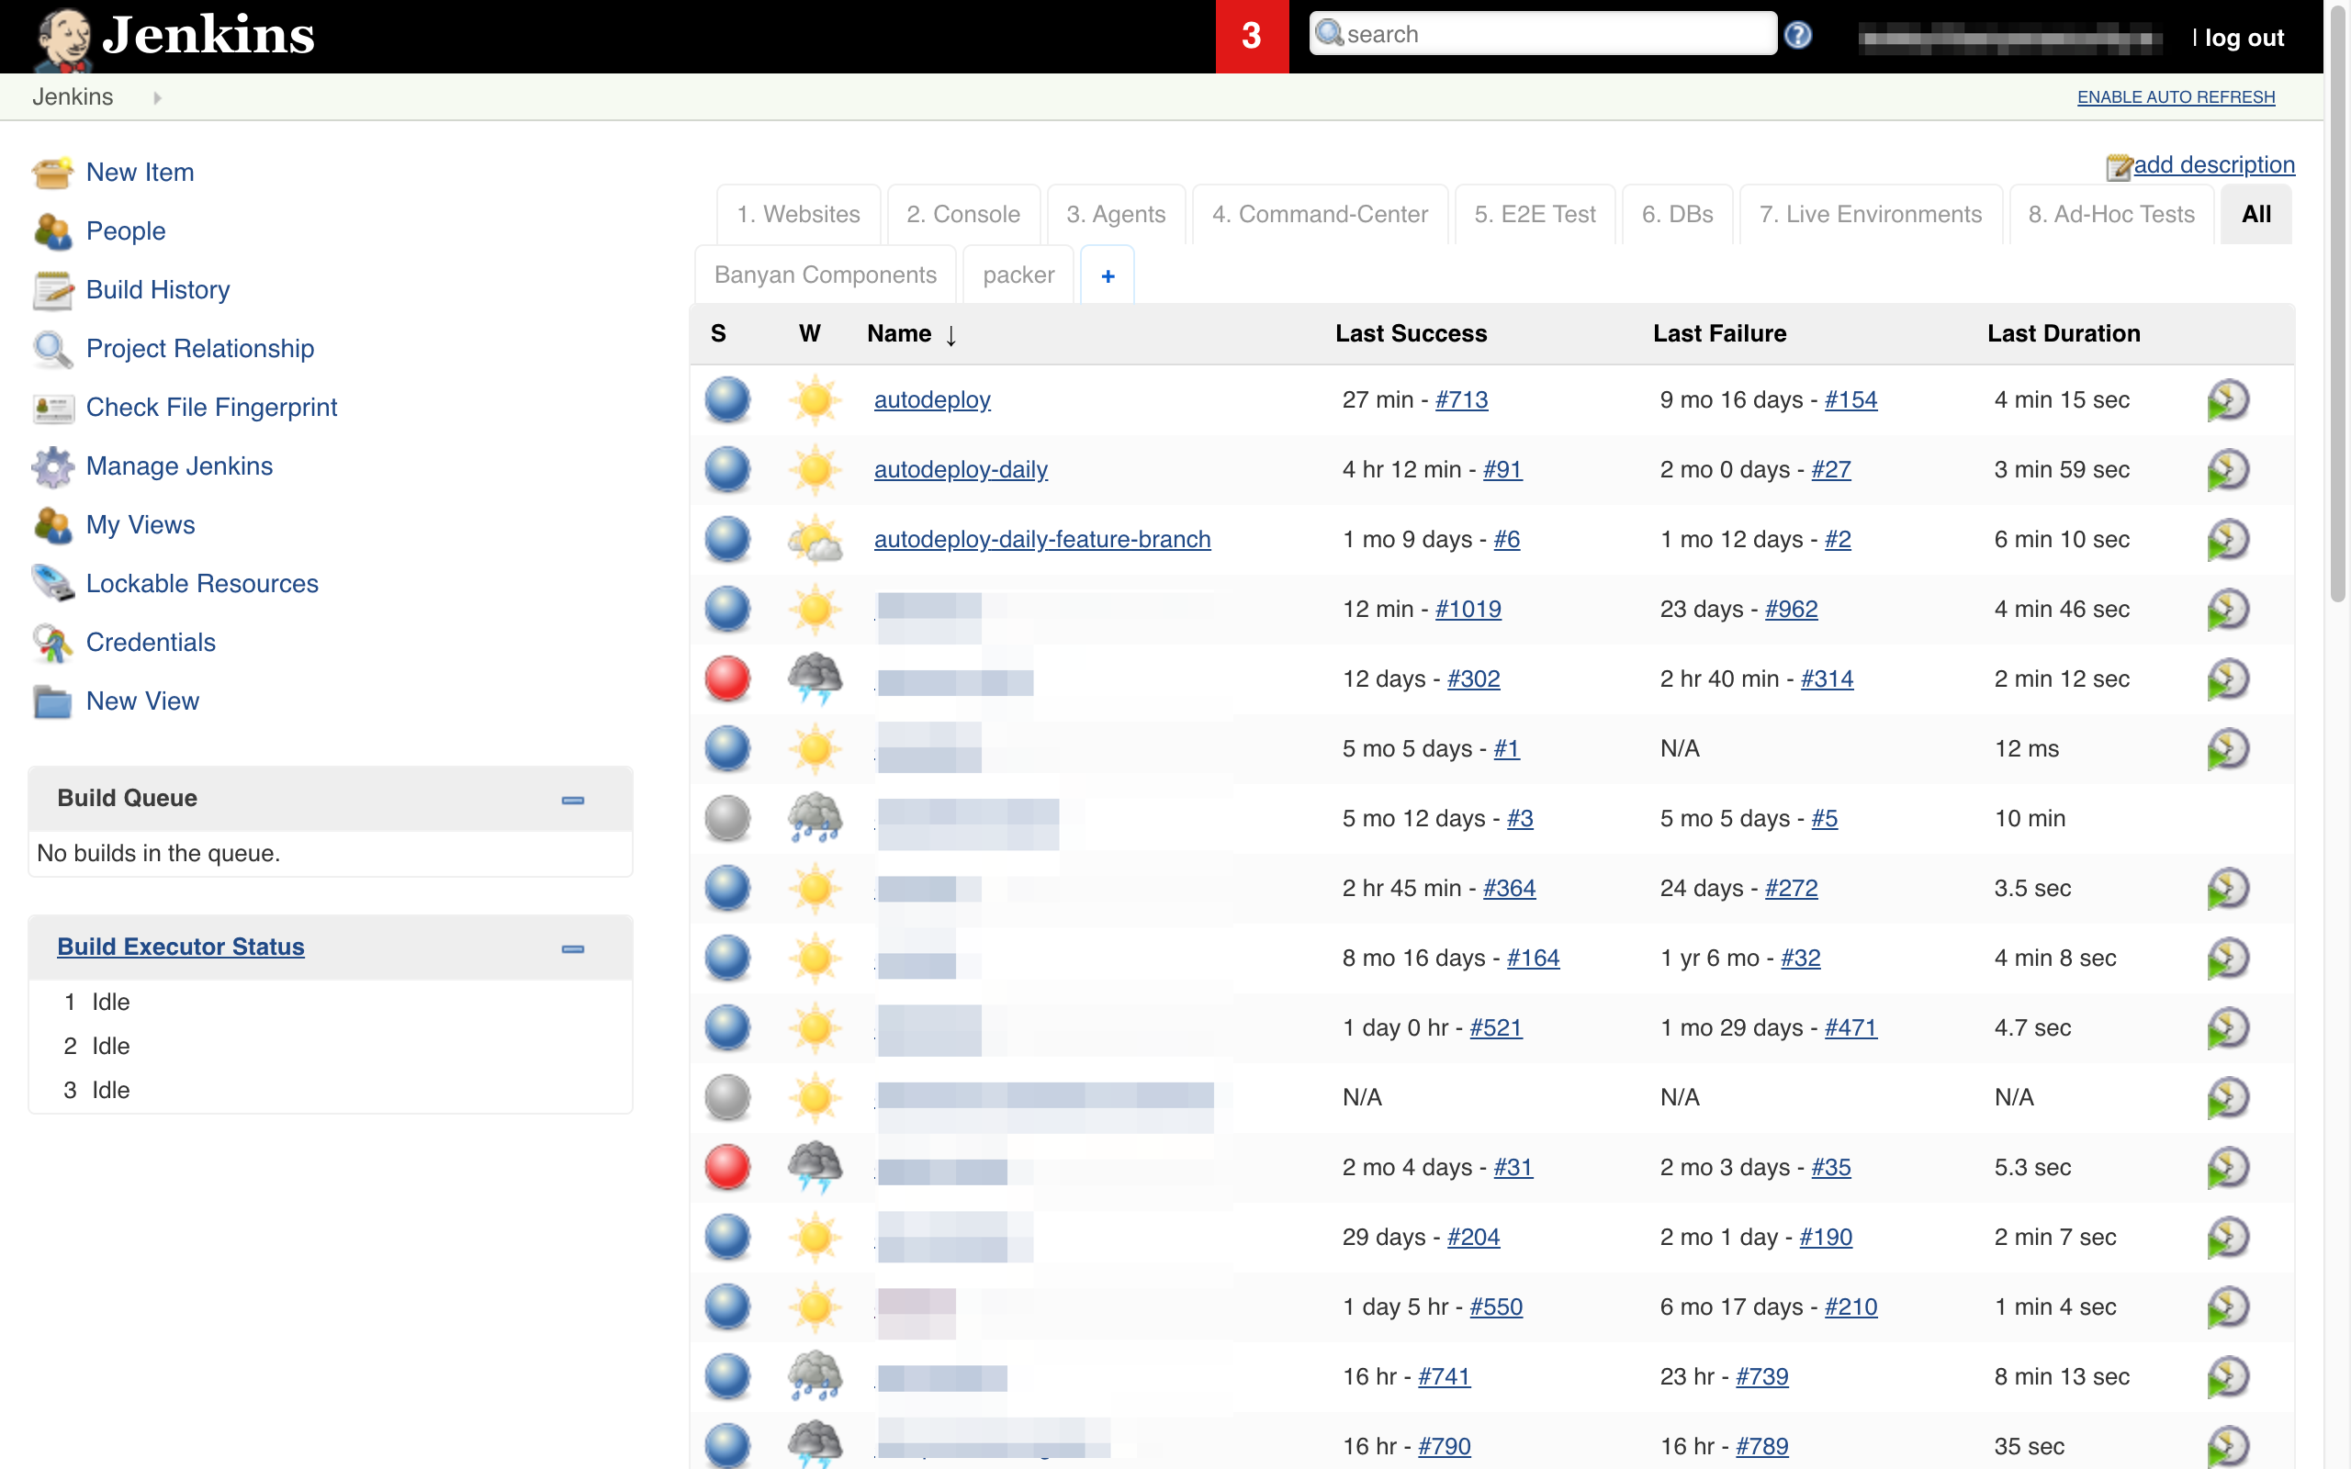Image resolution: width=2351 pixels, height=1469 pixels.
Task: Open the Banyan Components tab
Action: click(x=825, y=276)
